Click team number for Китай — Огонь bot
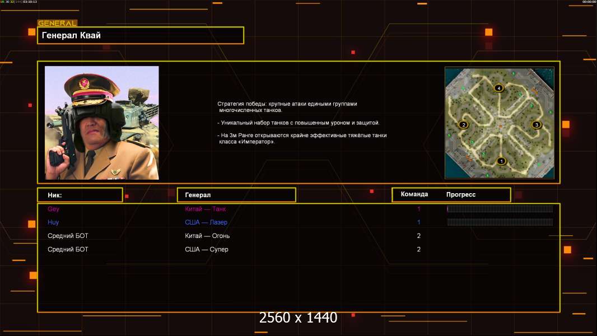 pos(419,236)
